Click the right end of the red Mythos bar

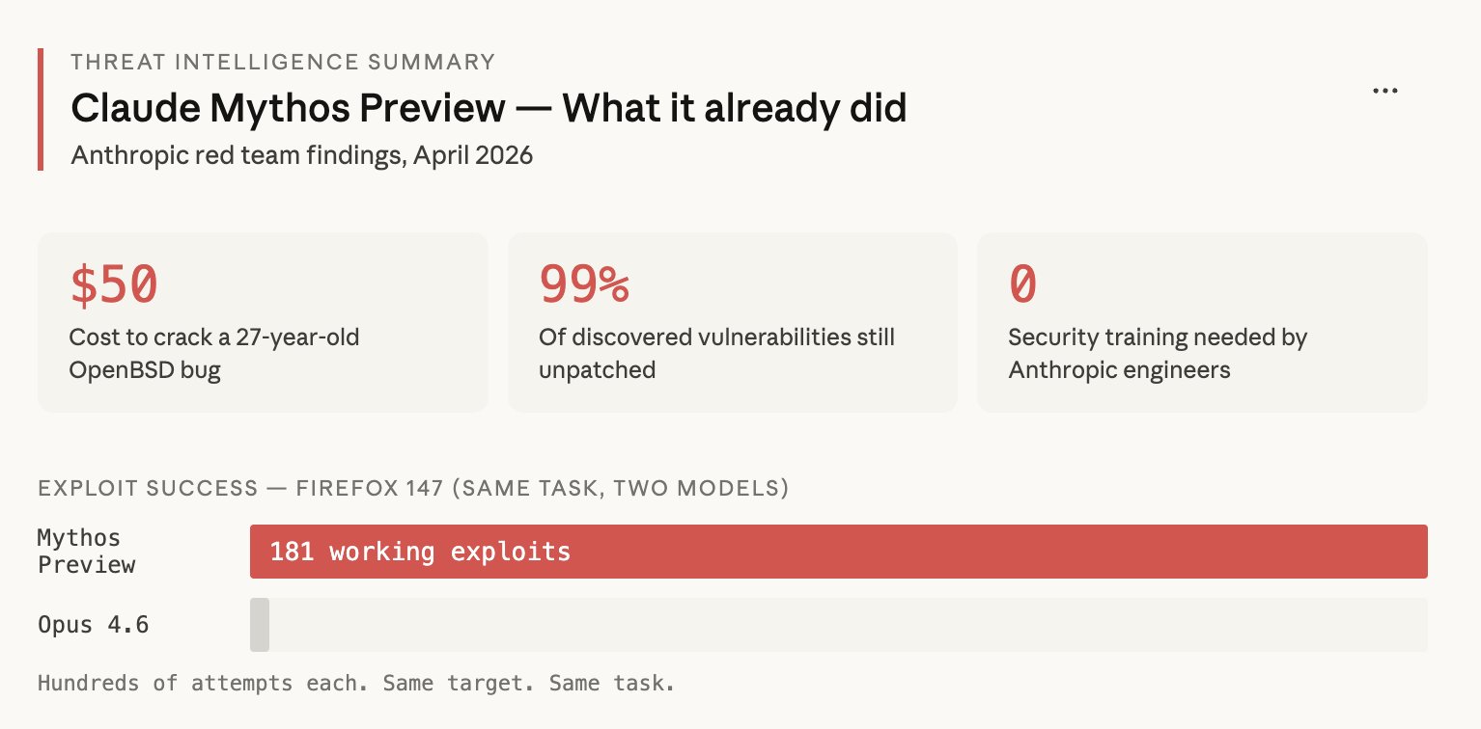pos(1417,552)
